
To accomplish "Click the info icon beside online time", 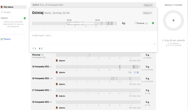I will point(184,40).
